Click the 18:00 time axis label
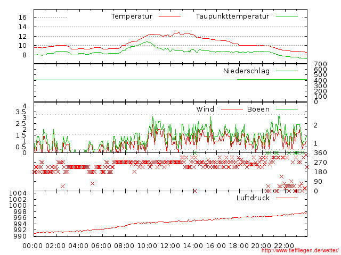 (x=239, y=246)
